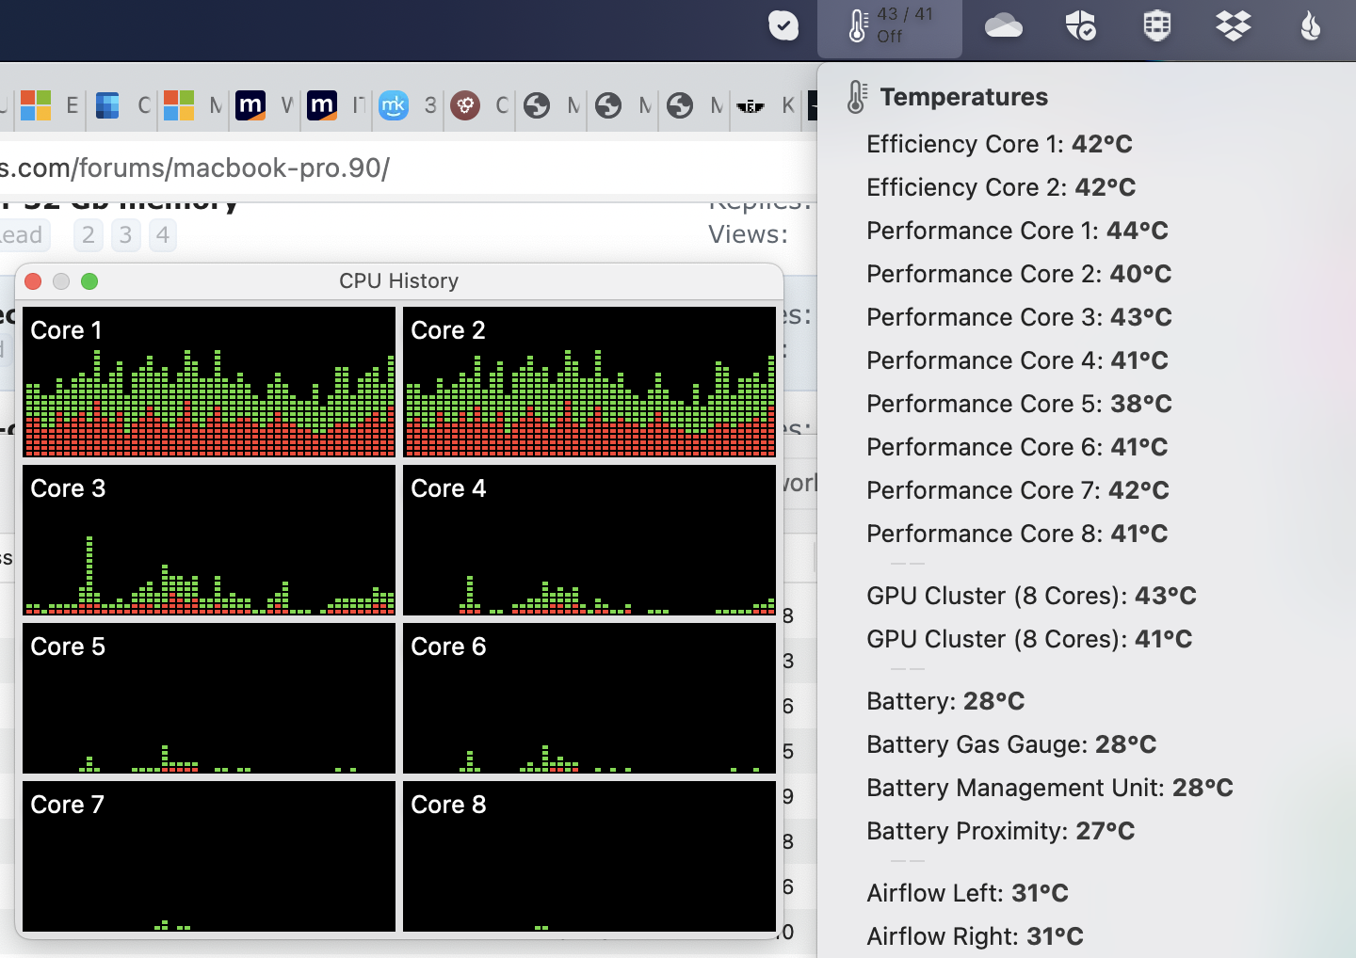The height and width of the screenshot is (958, 1356).
Task: Click the Core 6 graph in CPU History
Action: (x=589, y=698)
